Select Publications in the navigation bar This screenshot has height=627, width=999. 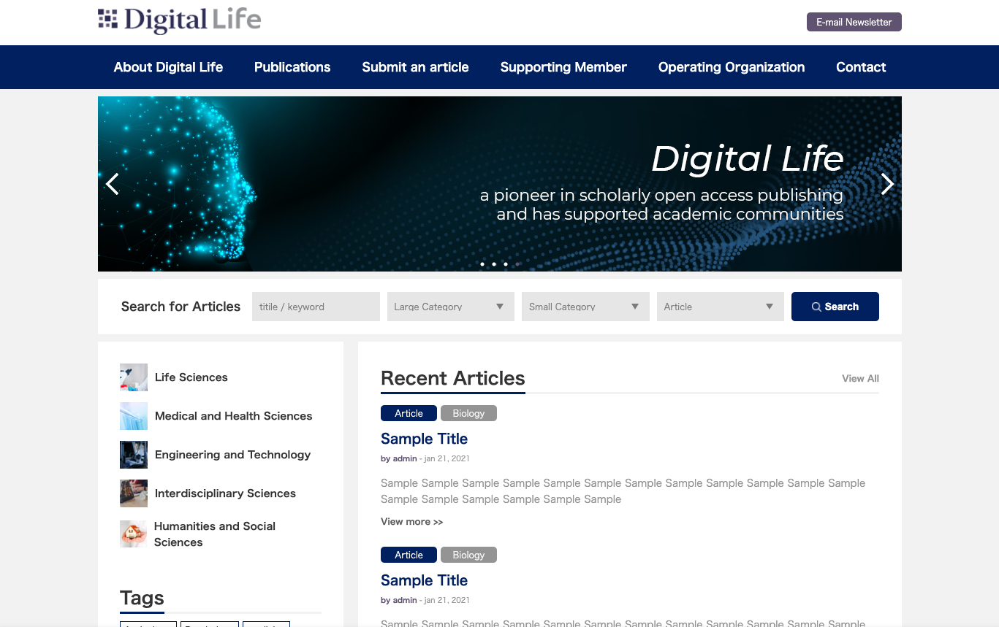[292, 67]
